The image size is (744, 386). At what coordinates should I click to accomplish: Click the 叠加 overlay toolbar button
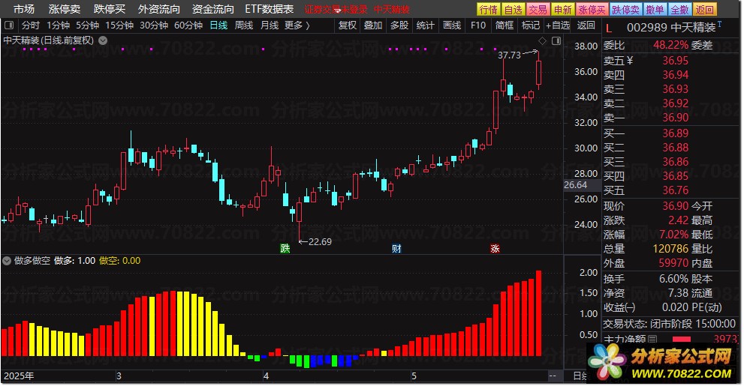point(373,25)
